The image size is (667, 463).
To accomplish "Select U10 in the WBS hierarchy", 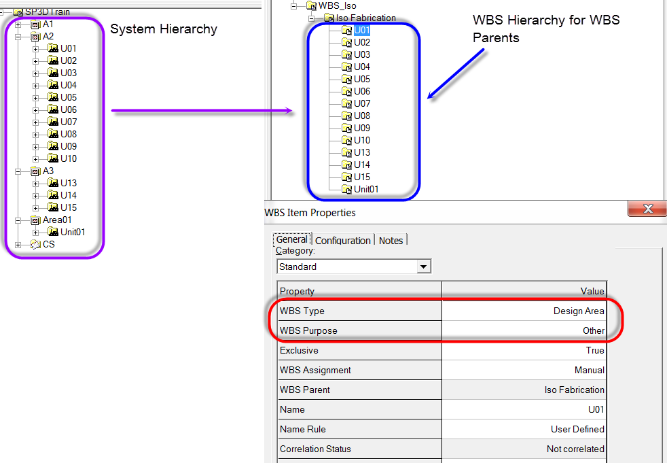I will pos(362,141).
